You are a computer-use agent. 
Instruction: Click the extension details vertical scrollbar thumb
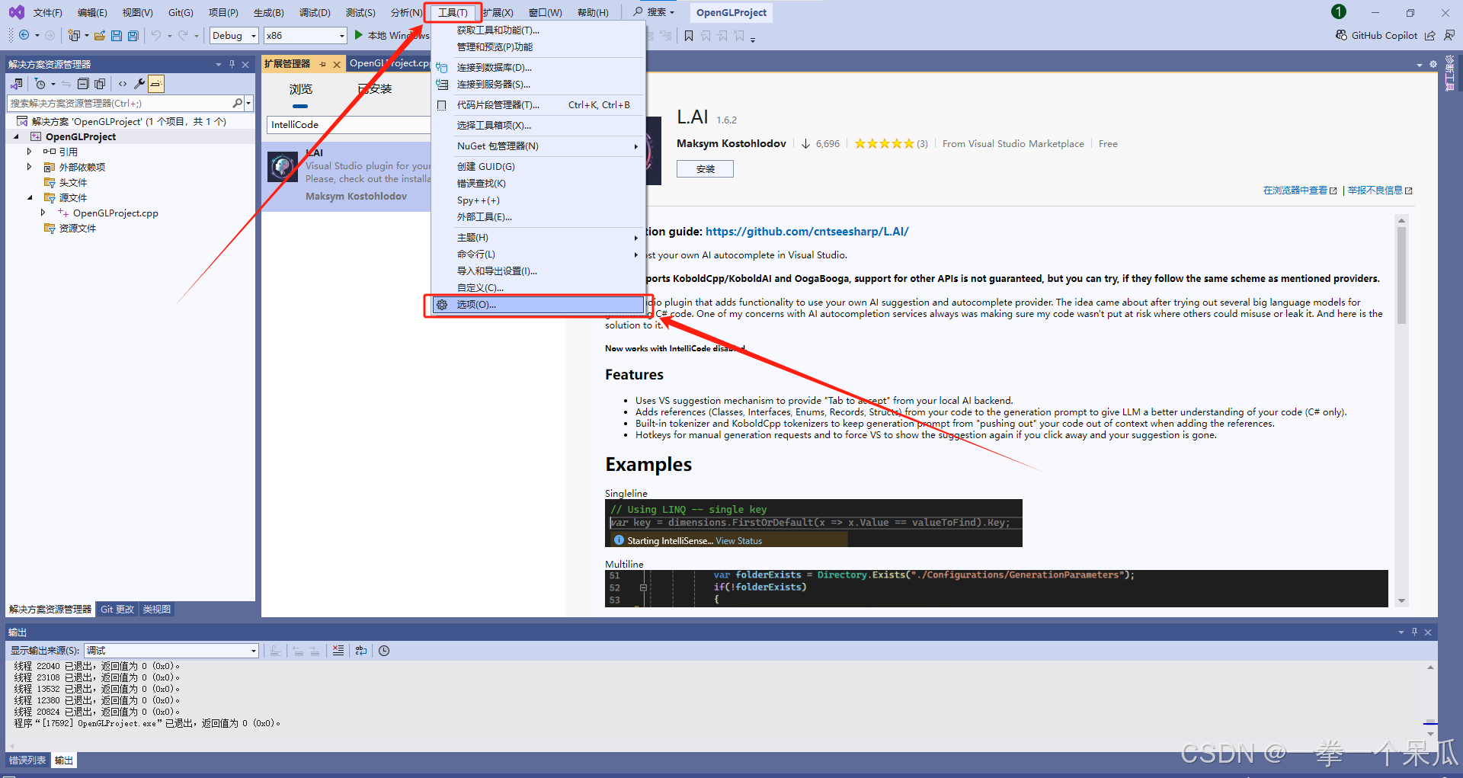[x=1401, y=274]
